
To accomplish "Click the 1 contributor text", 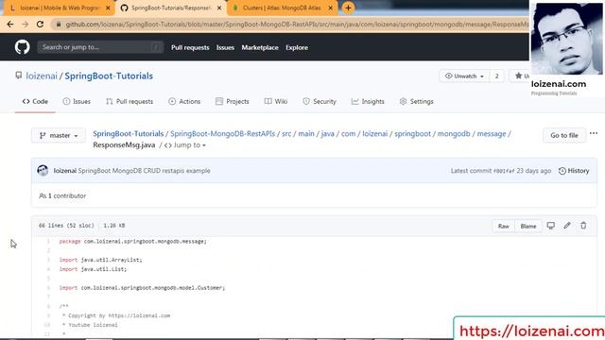I will [62, 195].
